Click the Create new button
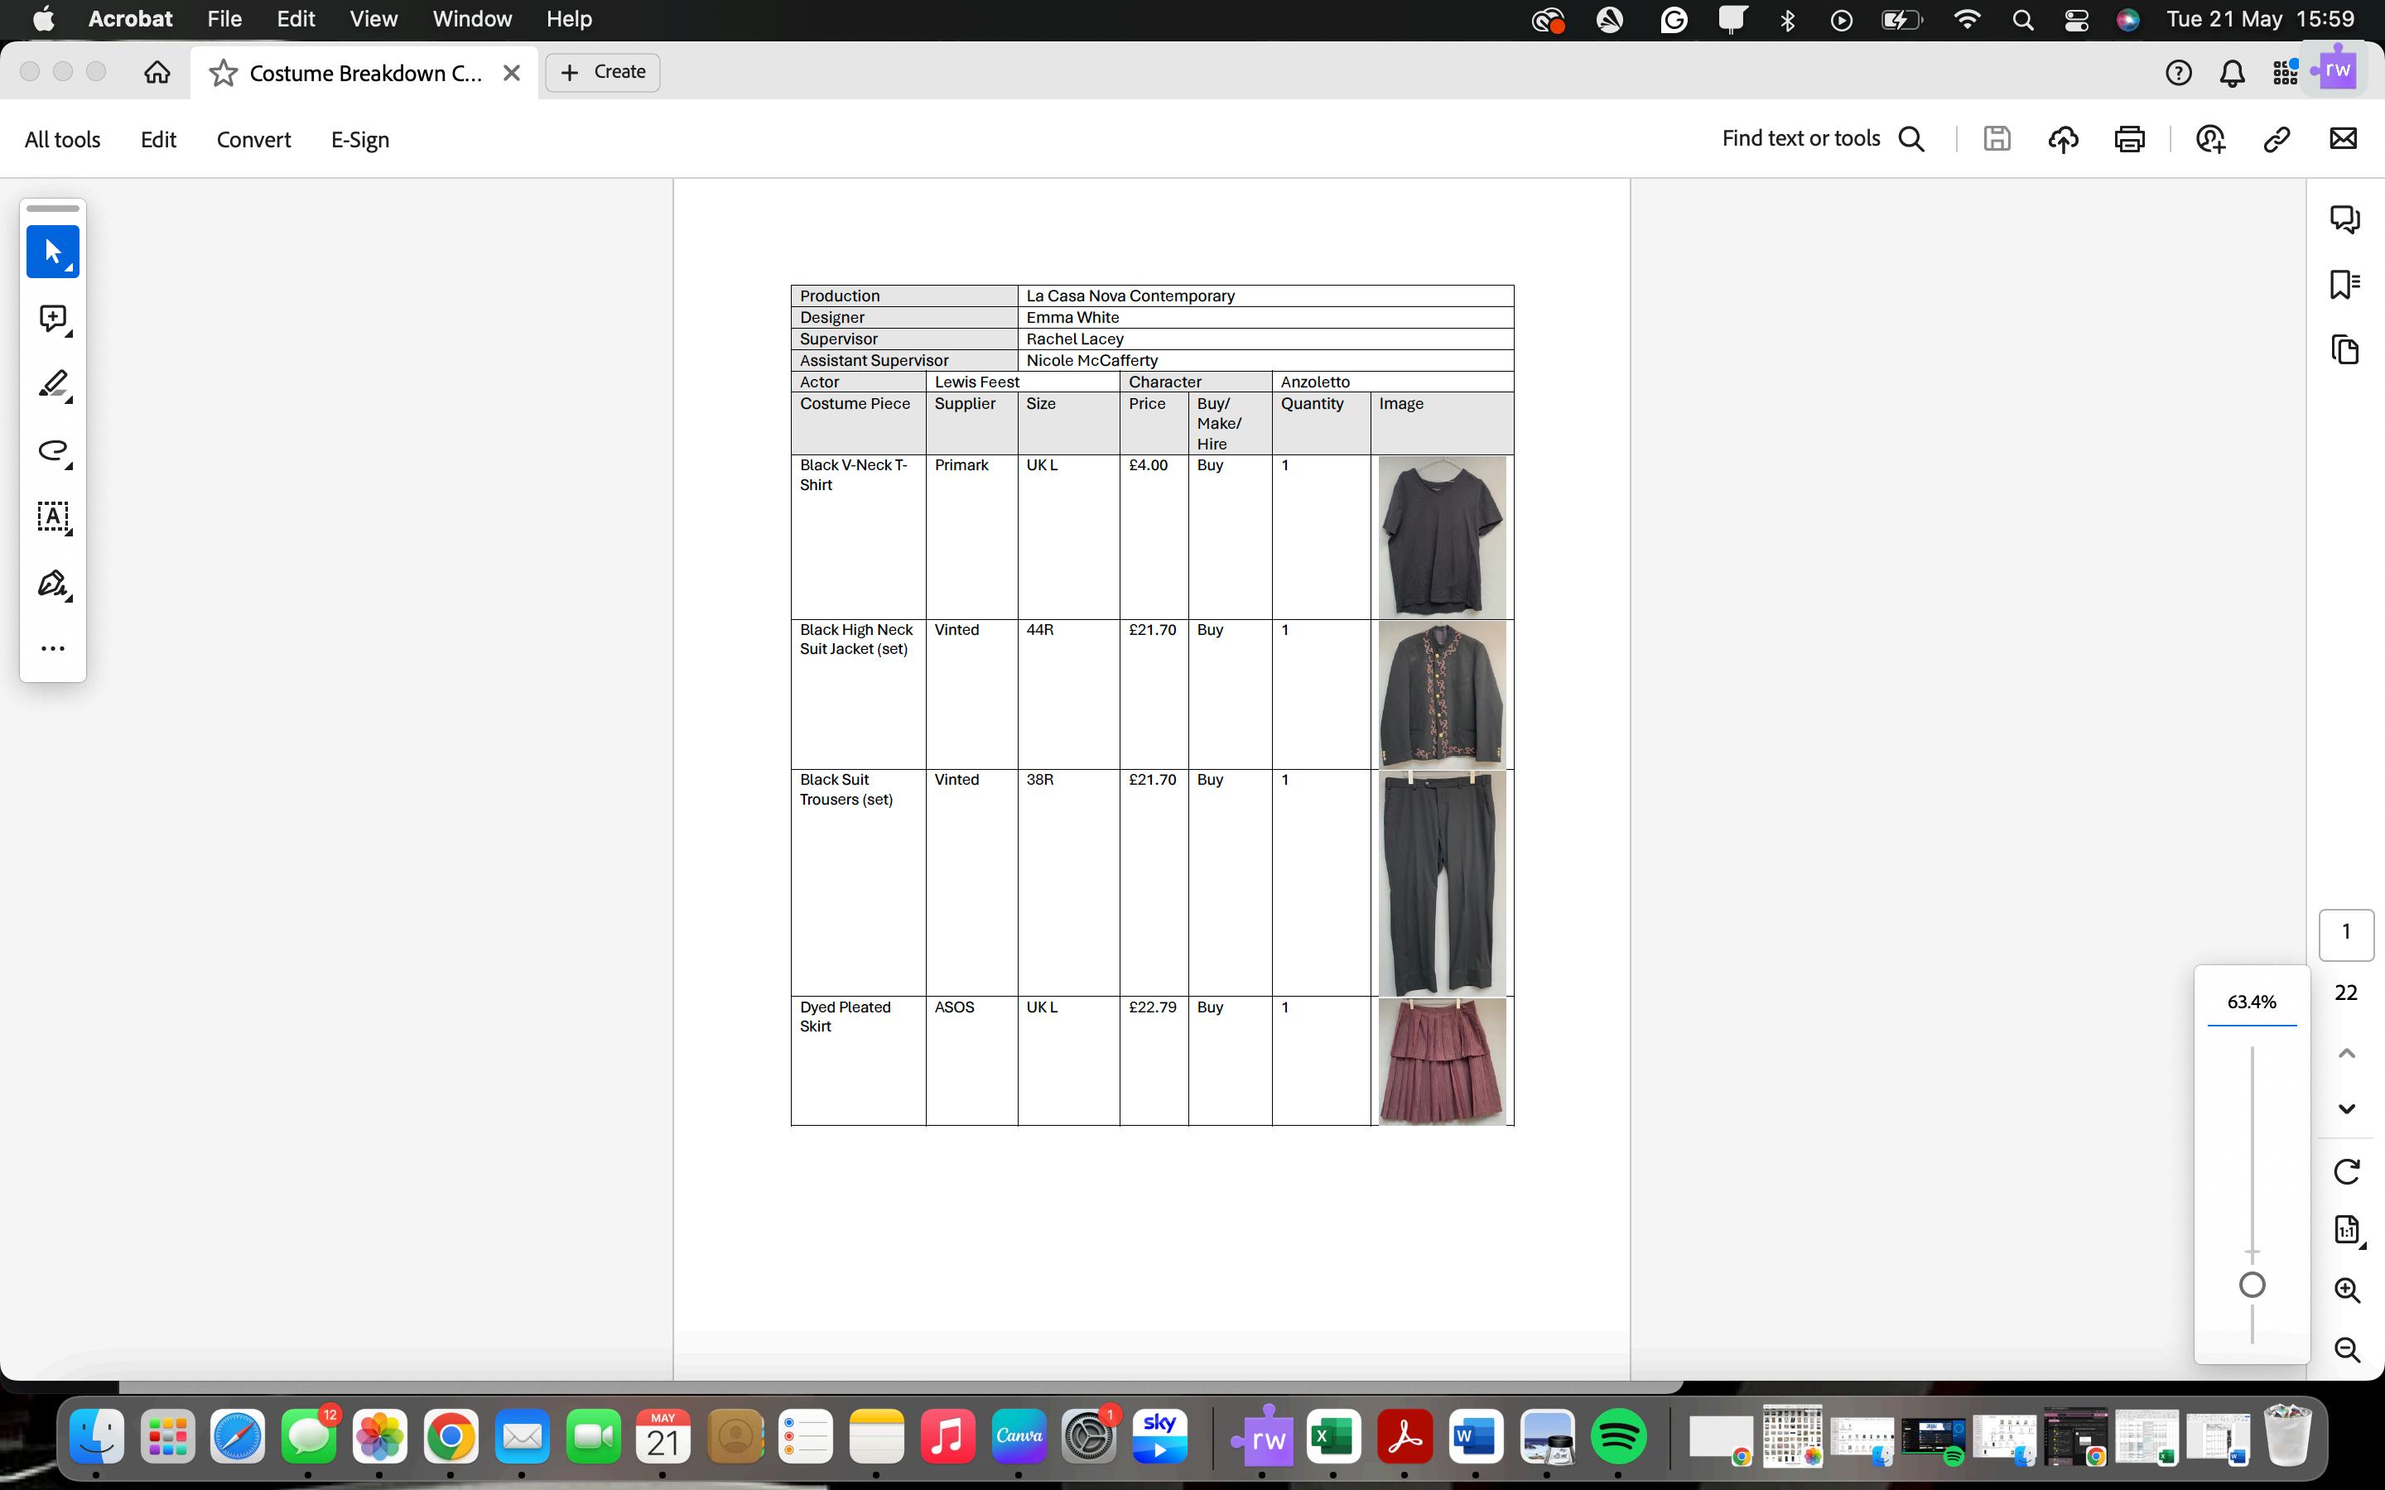The image size is (2385, 1490). pyautogui.click(x=602, y=72)
